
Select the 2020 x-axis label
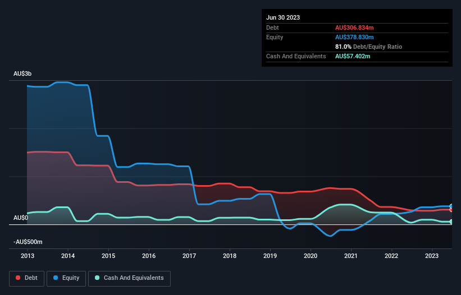pyautogui.click(x=311, y=256)
